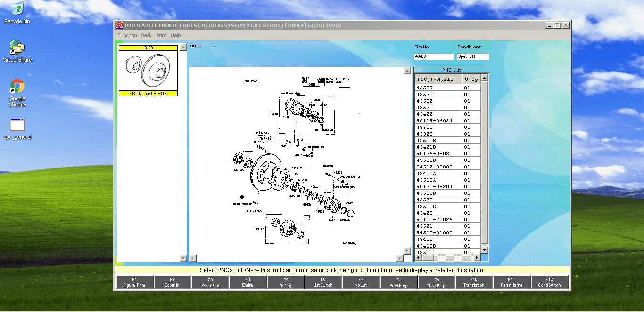644x312 pixels.
Task: Select PNC 43512 in the list
Action: 438,127
